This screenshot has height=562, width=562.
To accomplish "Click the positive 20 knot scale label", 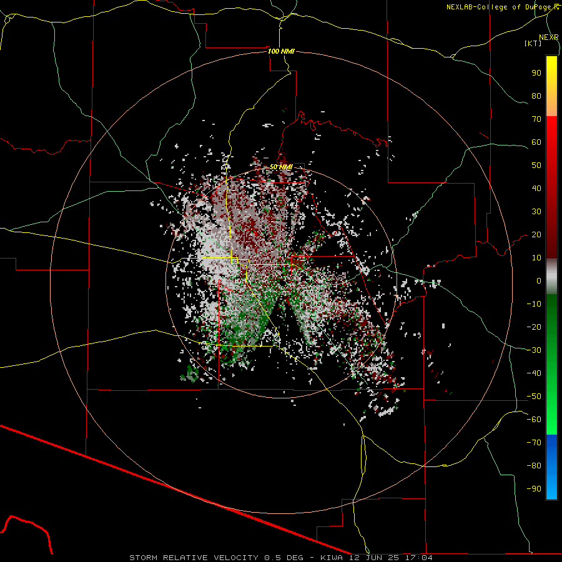I will point(536,235).
